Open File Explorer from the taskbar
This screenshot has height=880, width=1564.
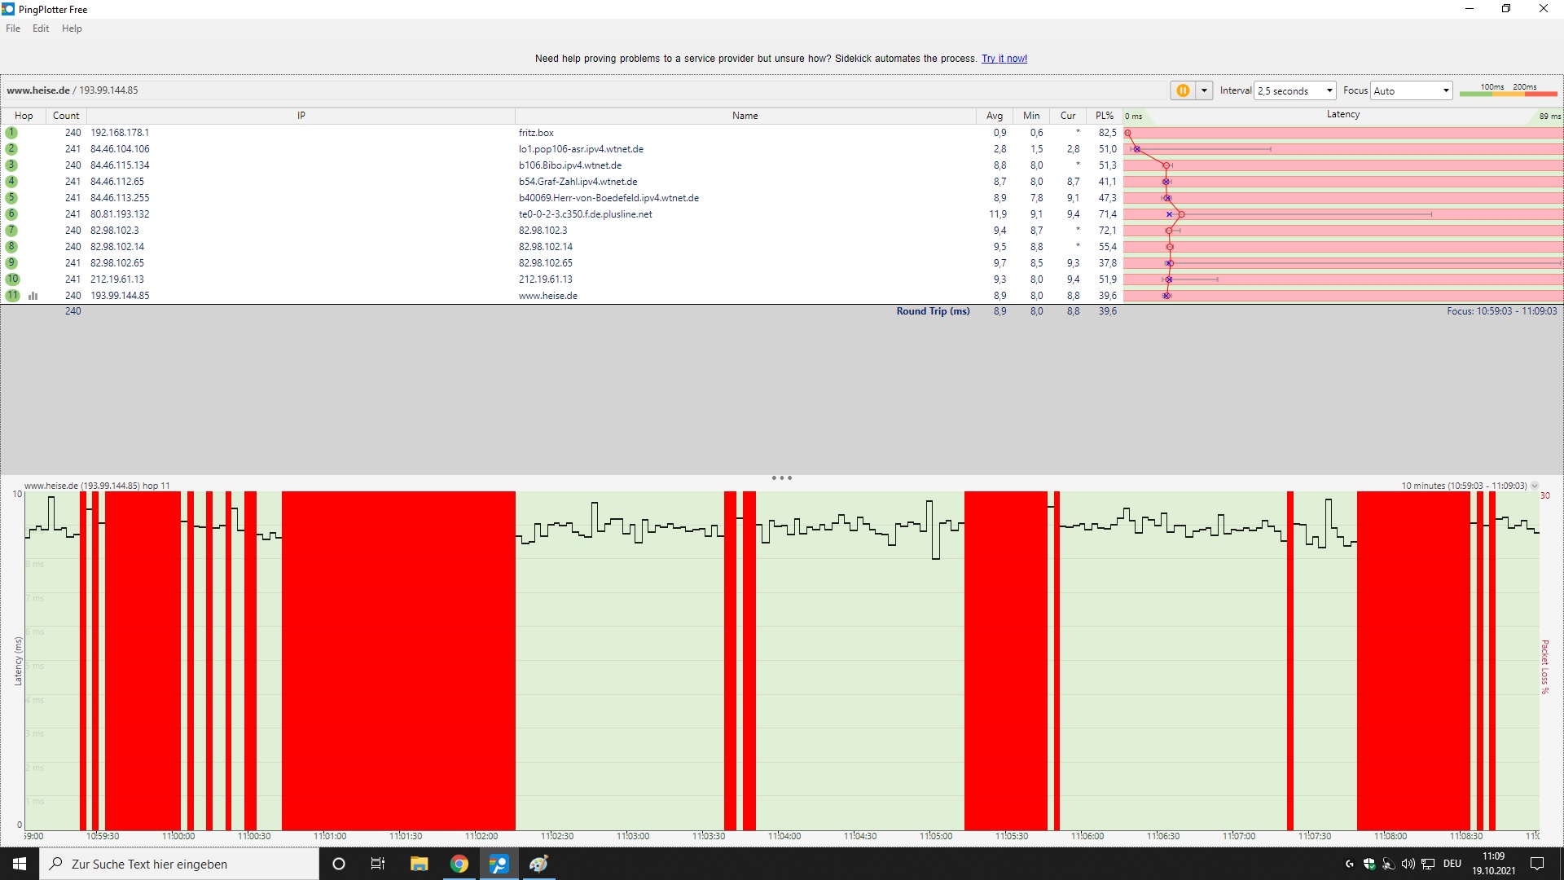[420, 864]
